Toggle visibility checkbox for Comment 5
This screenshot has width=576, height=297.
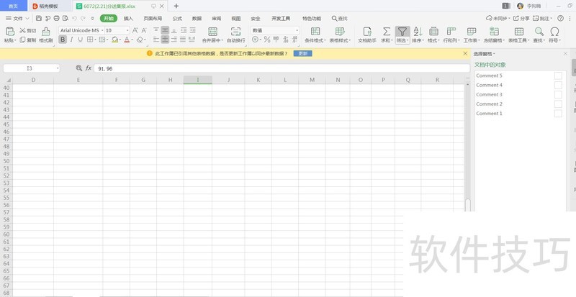point(558,76)
